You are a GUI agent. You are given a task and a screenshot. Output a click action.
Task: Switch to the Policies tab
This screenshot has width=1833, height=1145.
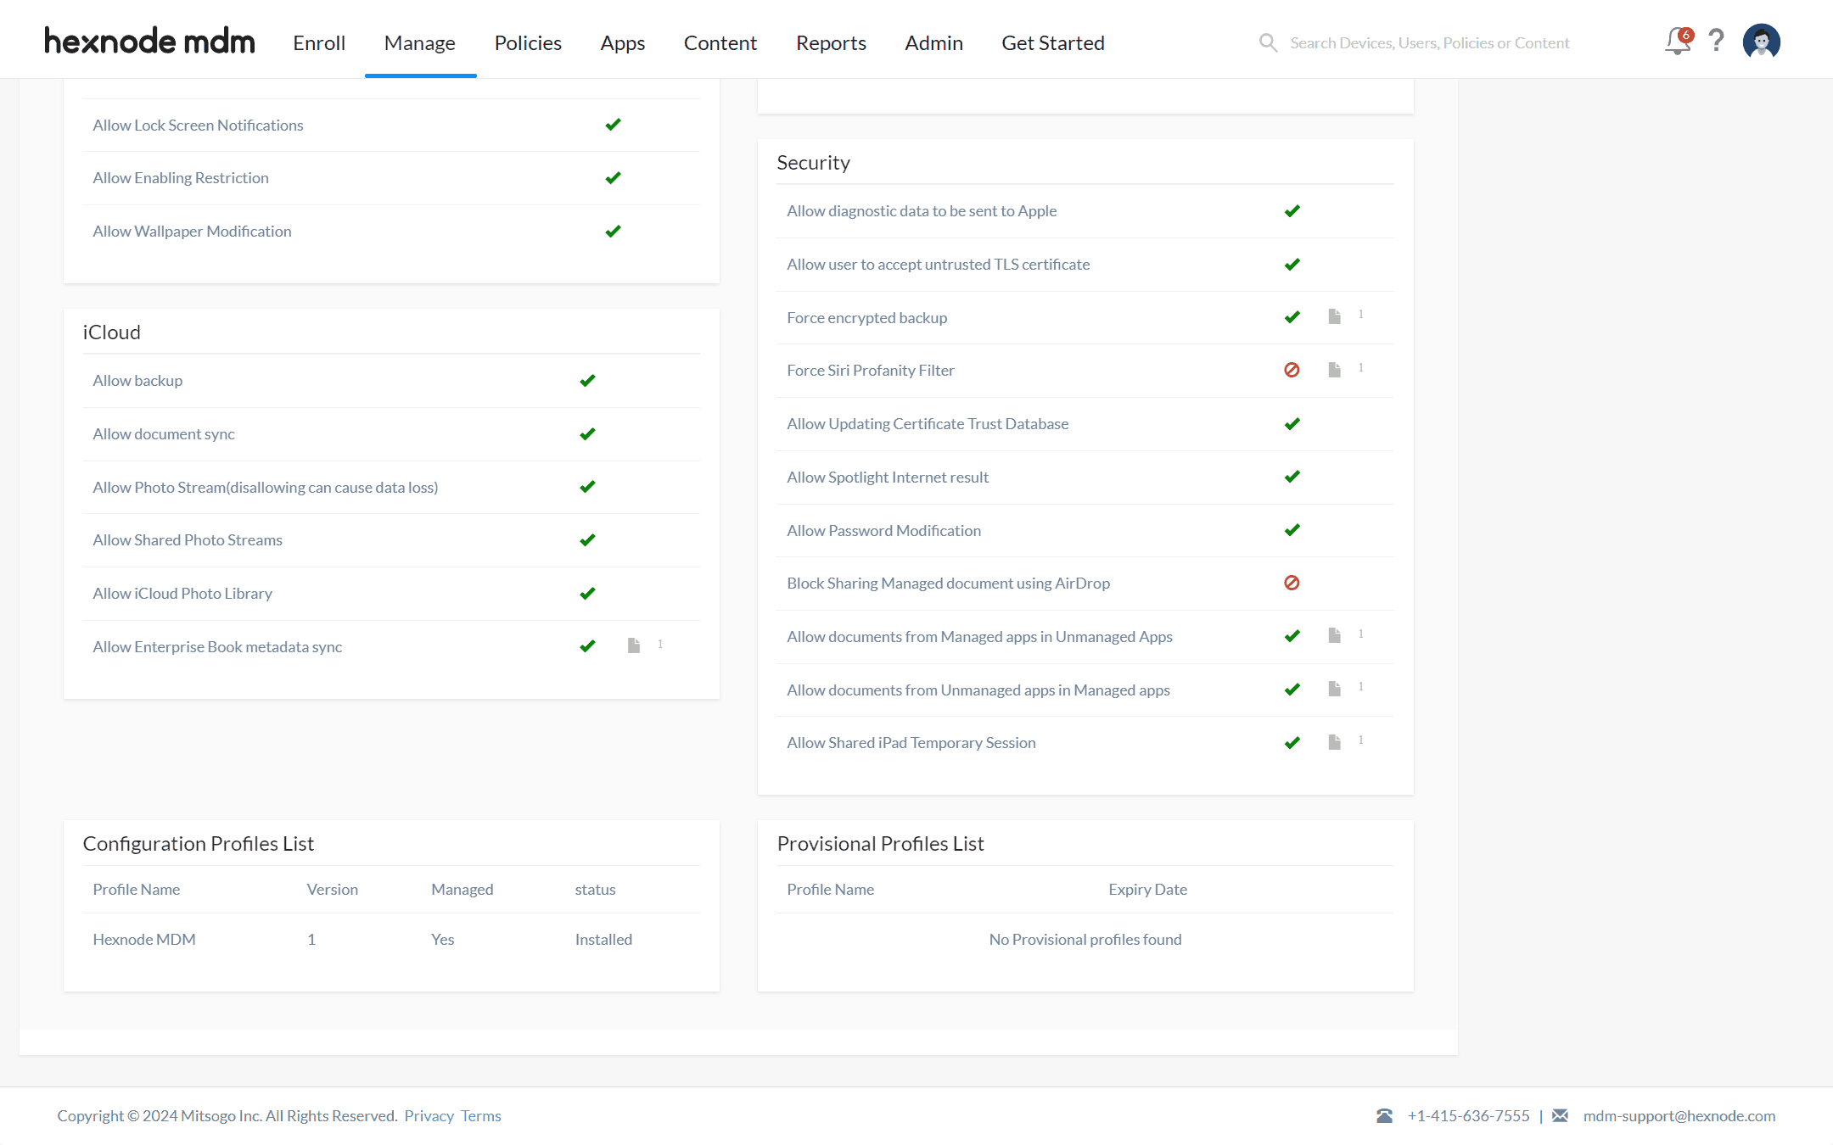tap(528, 42)
